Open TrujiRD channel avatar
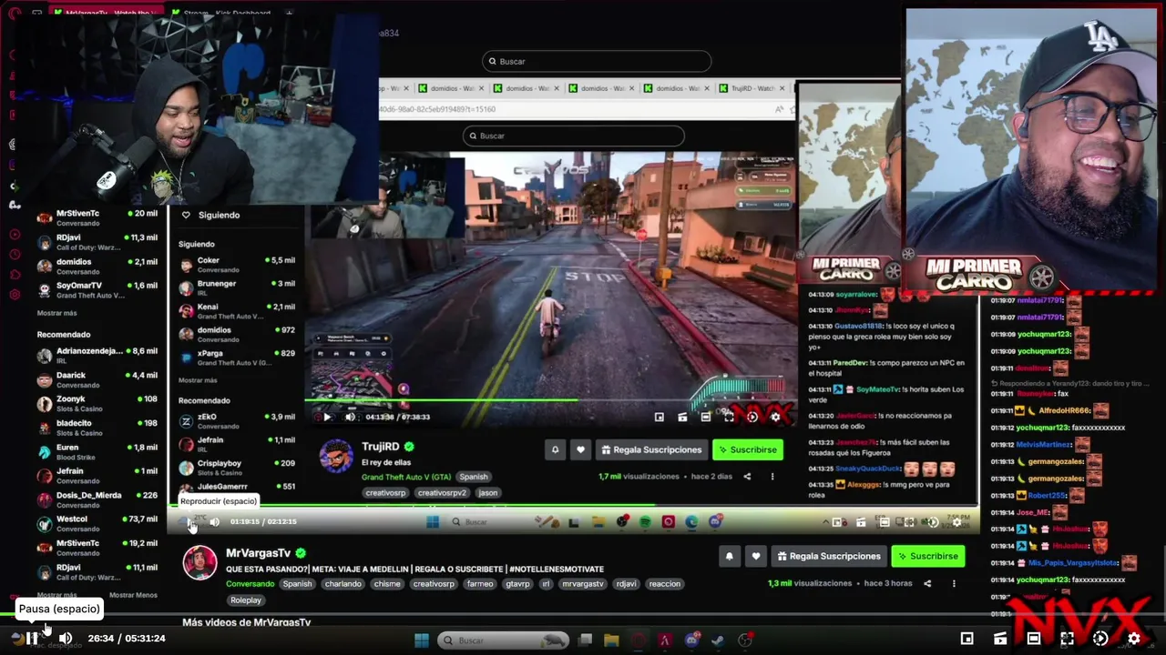This screenshot has width=1166, height=655. 336,456
